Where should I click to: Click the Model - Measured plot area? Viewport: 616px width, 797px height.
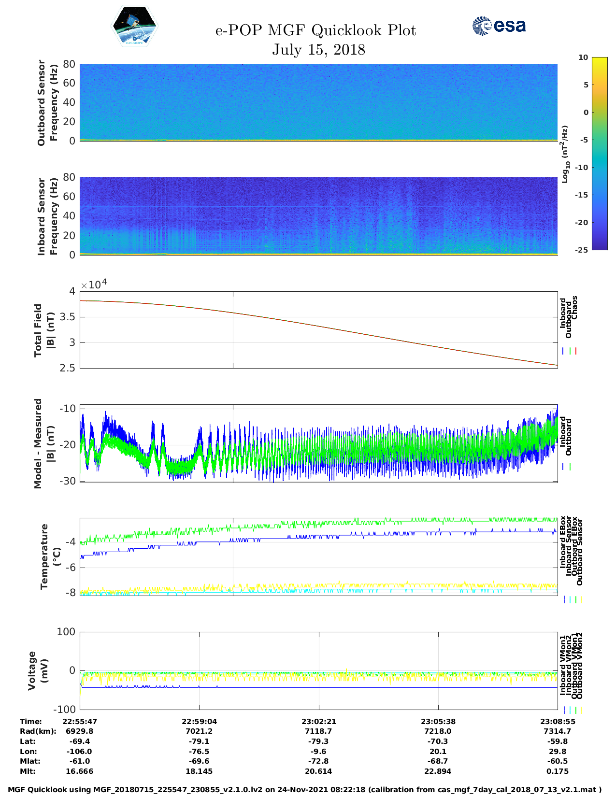pos(318,443)
